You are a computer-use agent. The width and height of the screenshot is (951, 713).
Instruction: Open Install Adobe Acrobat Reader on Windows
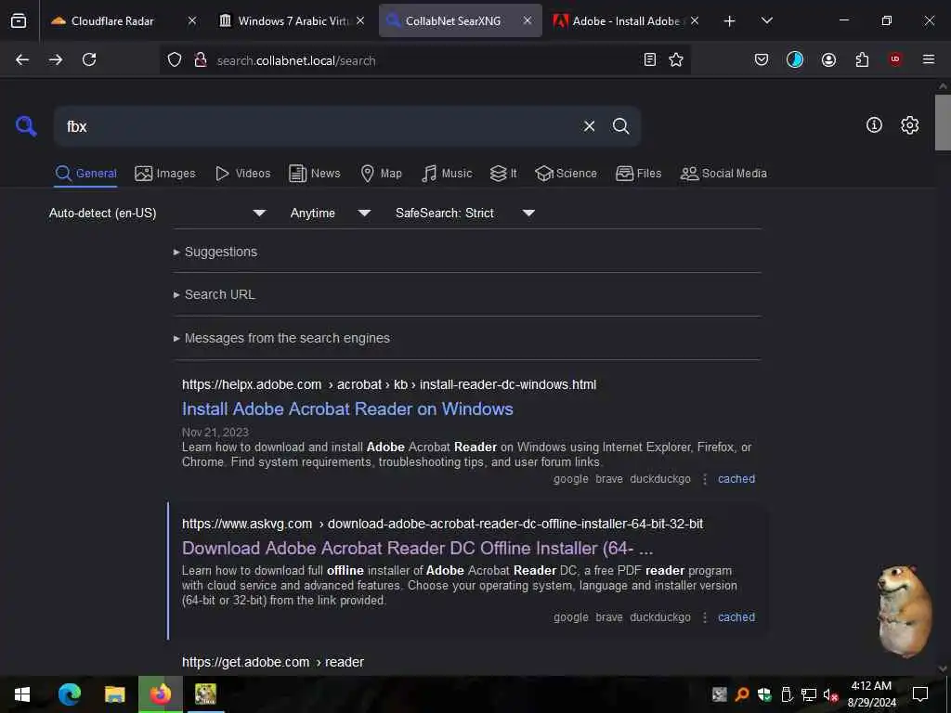point(347,409)
